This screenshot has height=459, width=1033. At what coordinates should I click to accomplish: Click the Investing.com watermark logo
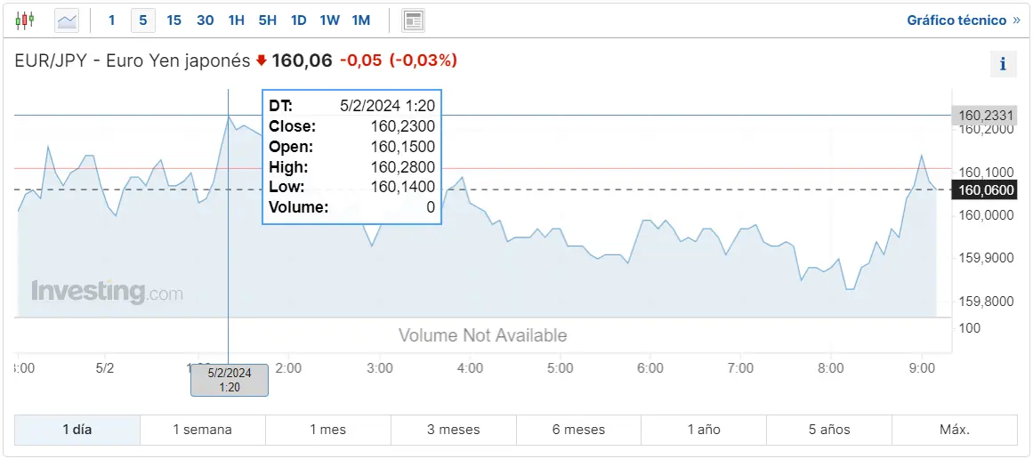107,292
